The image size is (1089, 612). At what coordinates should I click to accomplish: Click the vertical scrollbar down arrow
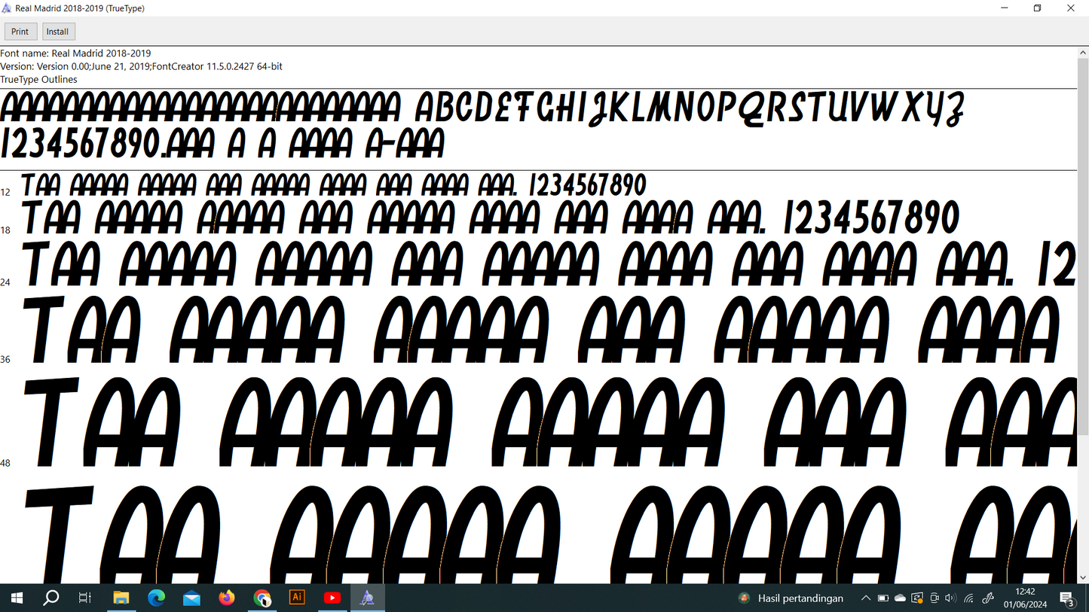pyautogui.click(x=1083, y=577)
